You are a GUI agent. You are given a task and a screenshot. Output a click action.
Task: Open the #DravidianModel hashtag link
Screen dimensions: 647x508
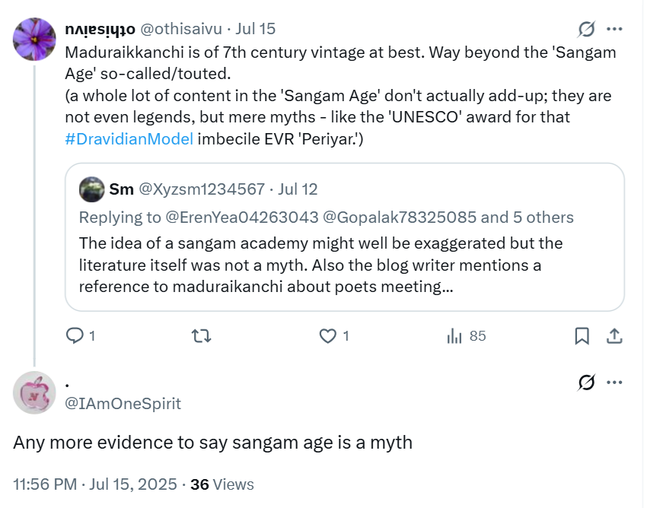click(129, 139)
